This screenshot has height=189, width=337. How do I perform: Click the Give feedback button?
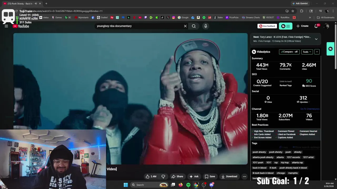point(267,26)
